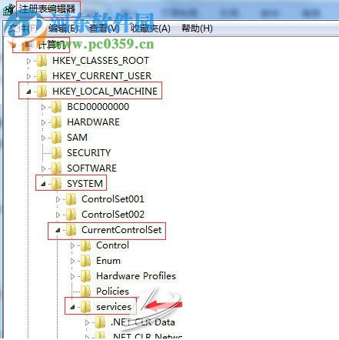
Task: Click the HKEY_LOCAL_MACHINE folder icon
Action: 42,92
